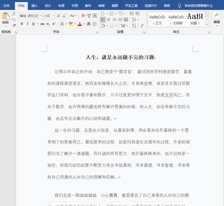
Task: Switch to the 引用 tab
Action: click(75, 6)
